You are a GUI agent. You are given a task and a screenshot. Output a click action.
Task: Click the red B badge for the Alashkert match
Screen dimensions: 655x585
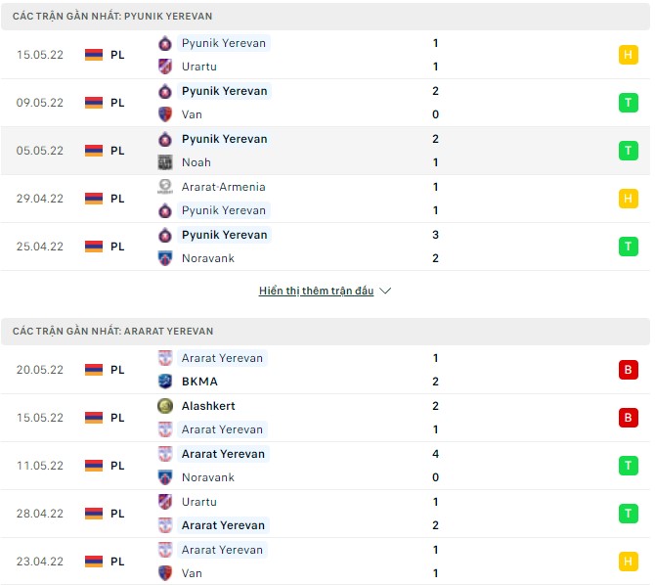tap(628, 418)
